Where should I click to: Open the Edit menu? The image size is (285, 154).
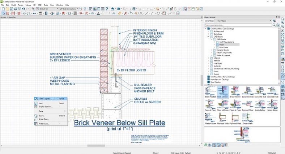(8, 5)
